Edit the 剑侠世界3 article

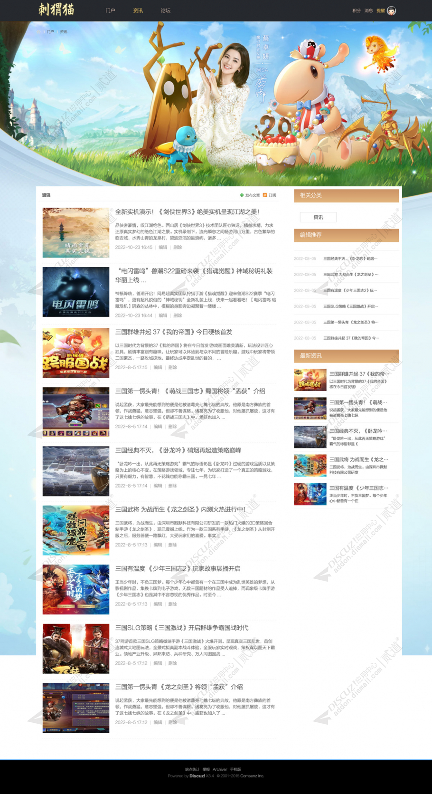tap(163, 247)
